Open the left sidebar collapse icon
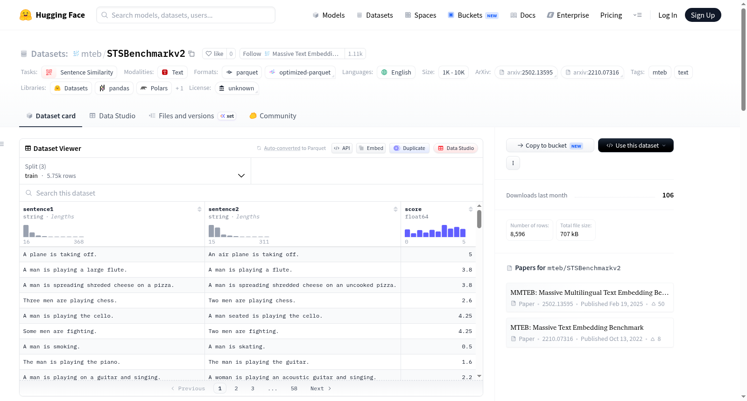The height and width of the screenshot is (401, 747). [x=2, y=144]
